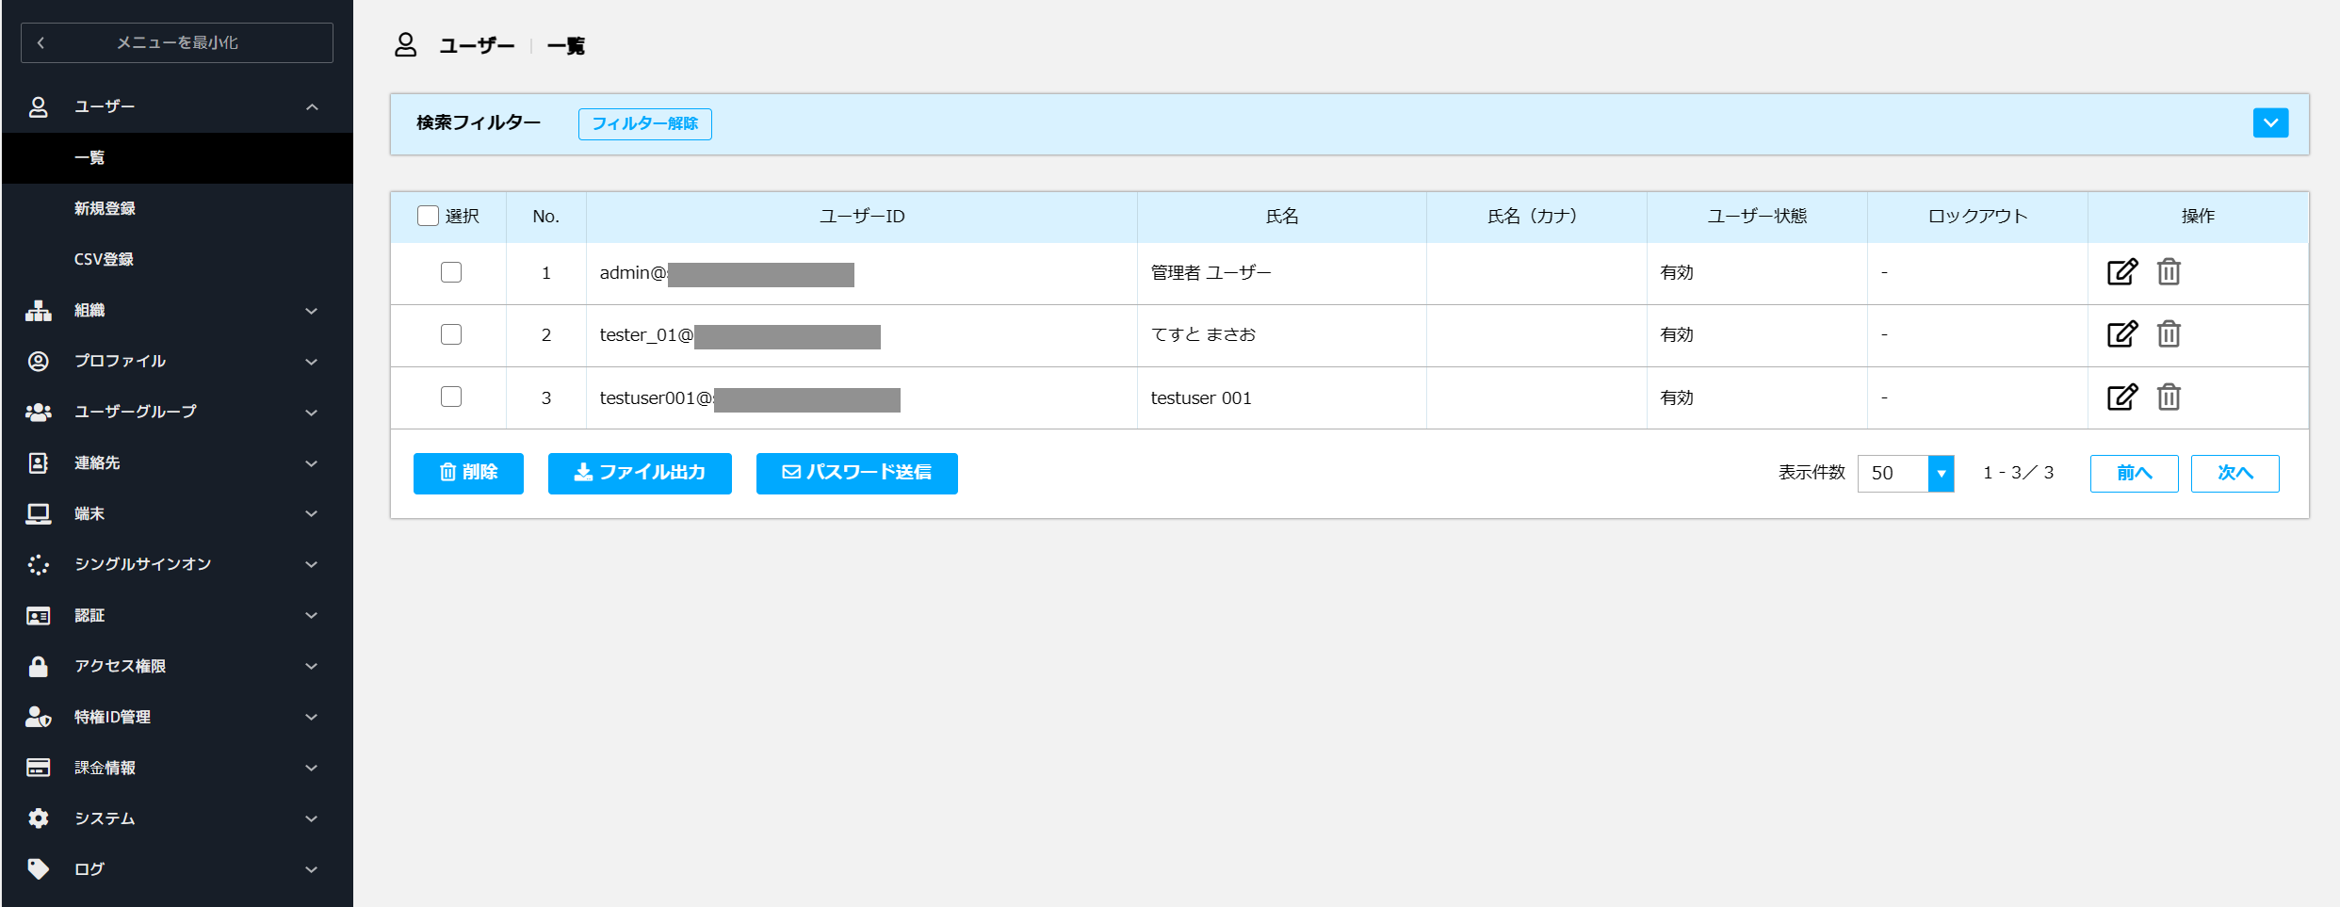Expand the 課金情報 menu chevron
This screenshot has height=907, width=2340.
point(312,768)
